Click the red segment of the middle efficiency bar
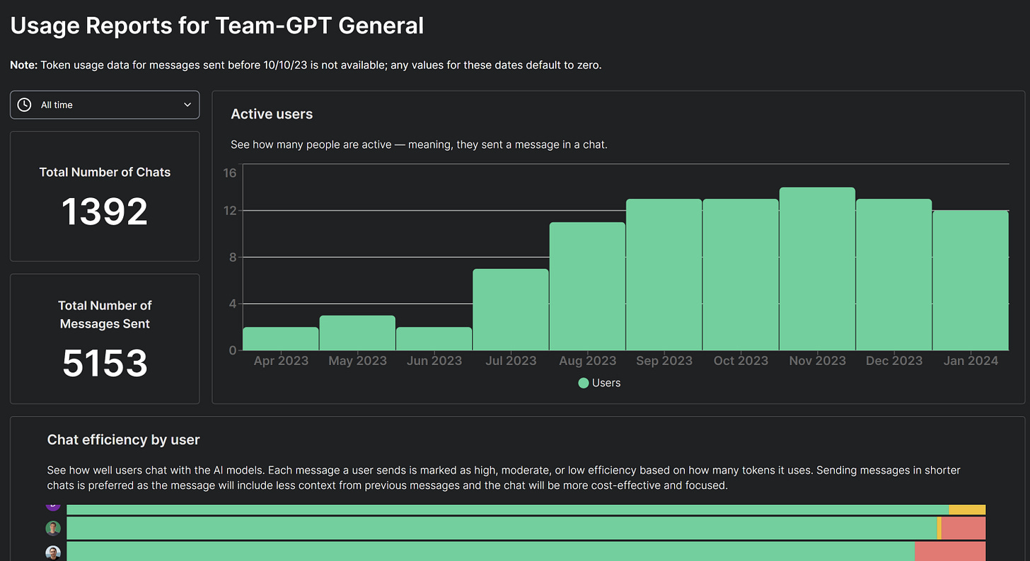Viewport: 1030px width, 561px height. [964, 528]
